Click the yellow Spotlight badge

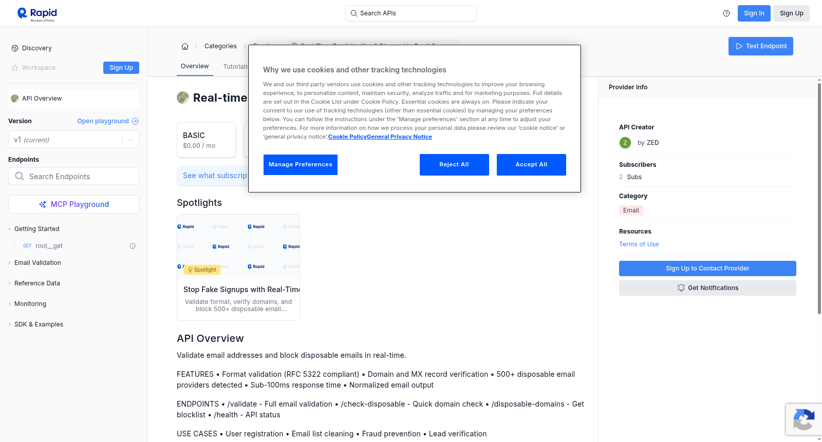[x=202, y=270]
